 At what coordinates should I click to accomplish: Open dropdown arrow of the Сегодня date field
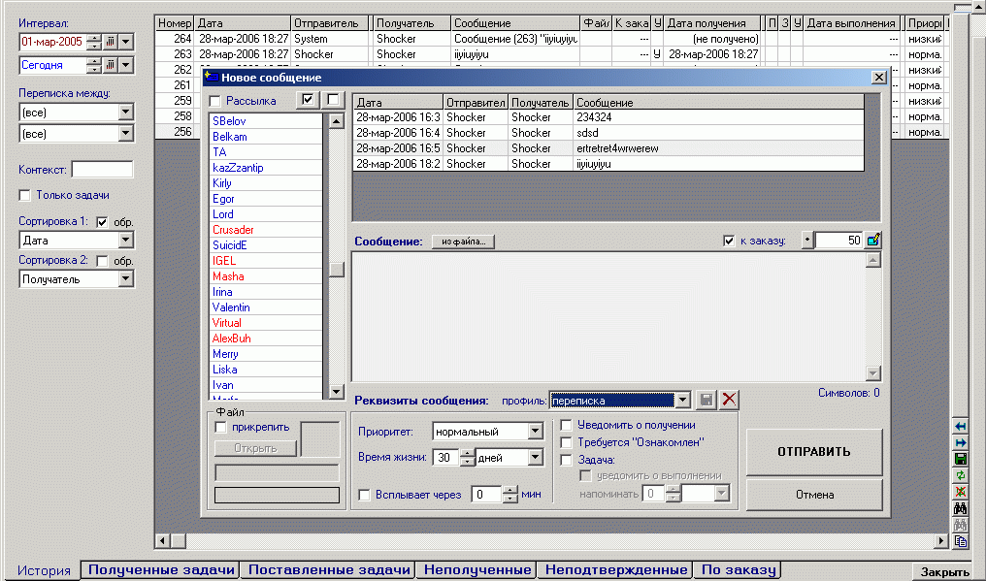(x=126, y=65)
